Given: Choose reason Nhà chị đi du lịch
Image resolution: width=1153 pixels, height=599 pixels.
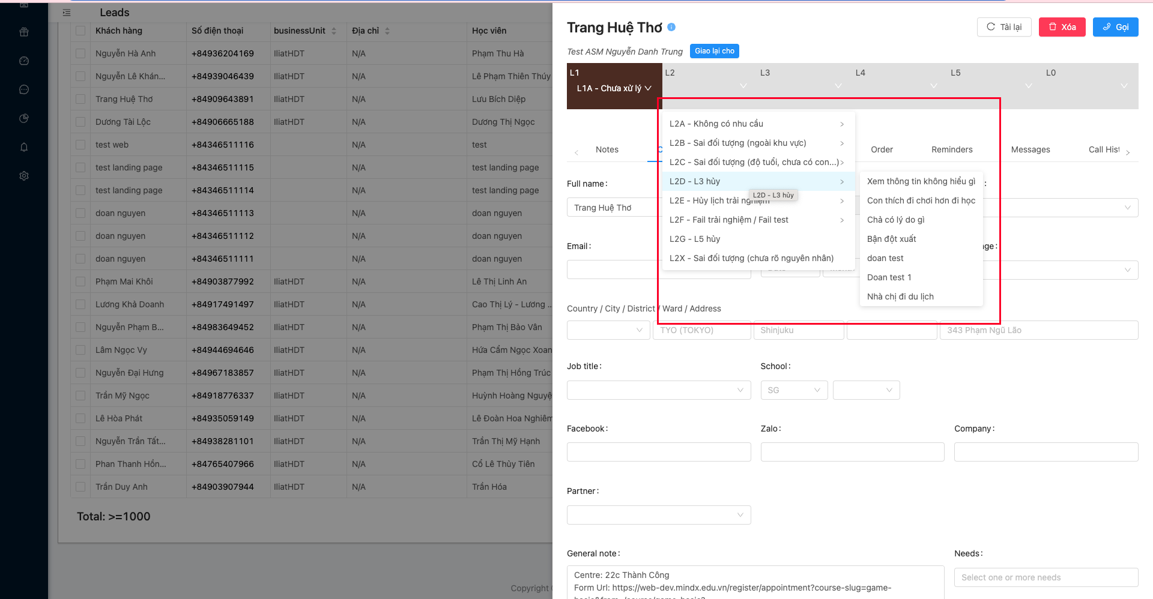Looking at the screenshot, I should pyautogui.click(x=921, y=296).
